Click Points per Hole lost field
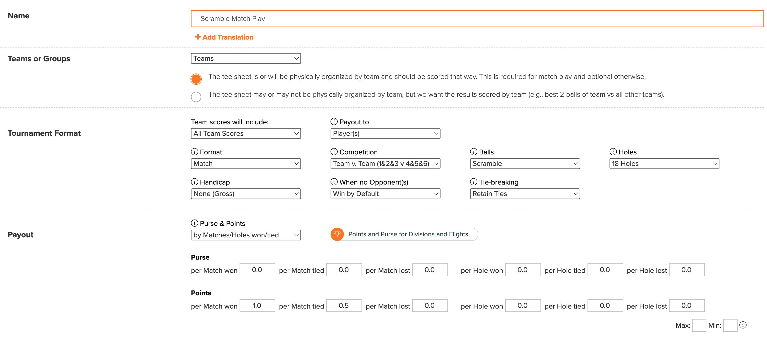Image resolution: width=767 pixels, height=342 pixels. (x=687, y=306)
